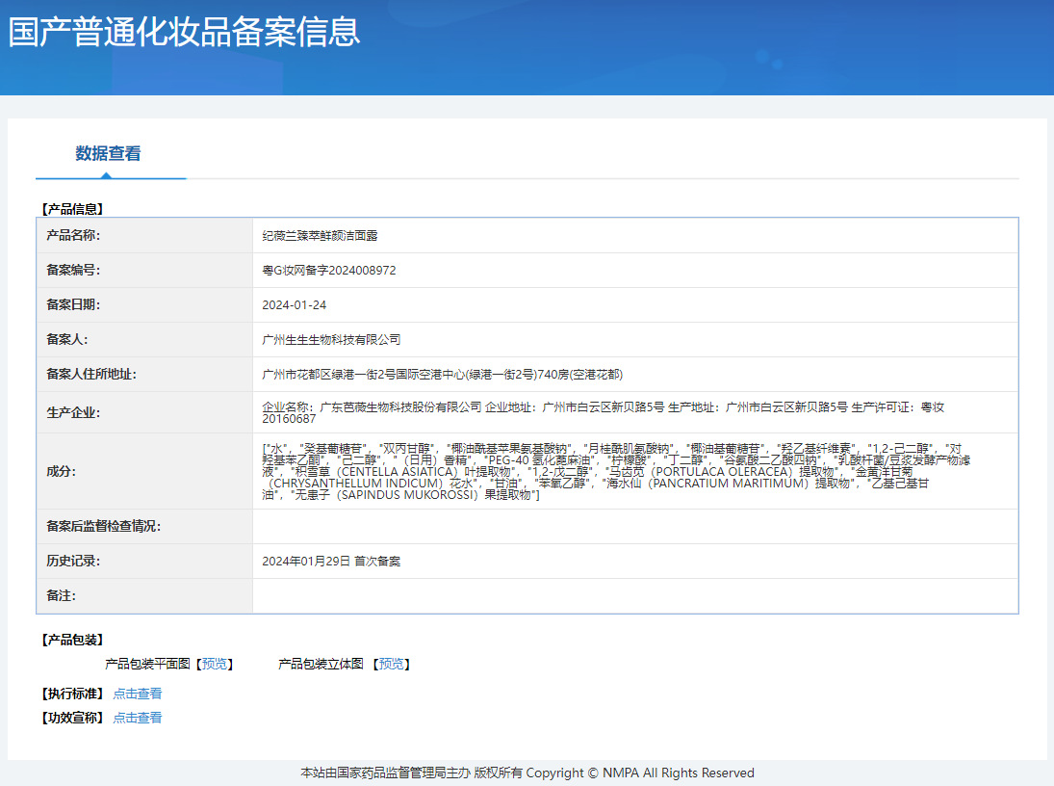Open 预览 link for 产品包装立体图

tap(392, 665)
